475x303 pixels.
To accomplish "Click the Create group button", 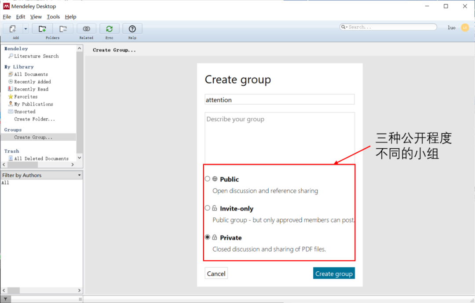I will [x=334, y=273].
